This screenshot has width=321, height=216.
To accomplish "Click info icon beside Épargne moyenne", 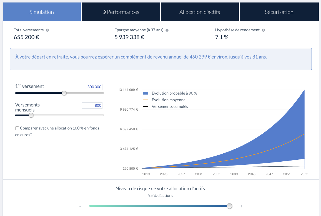I will (x=167, y=30).
